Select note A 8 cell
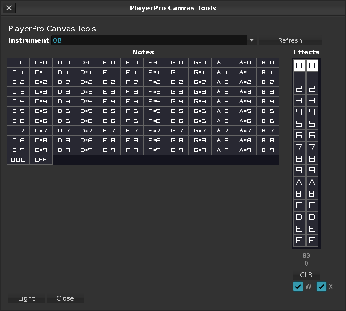Viewport: 346px width, 311px height. coord(223,140)
